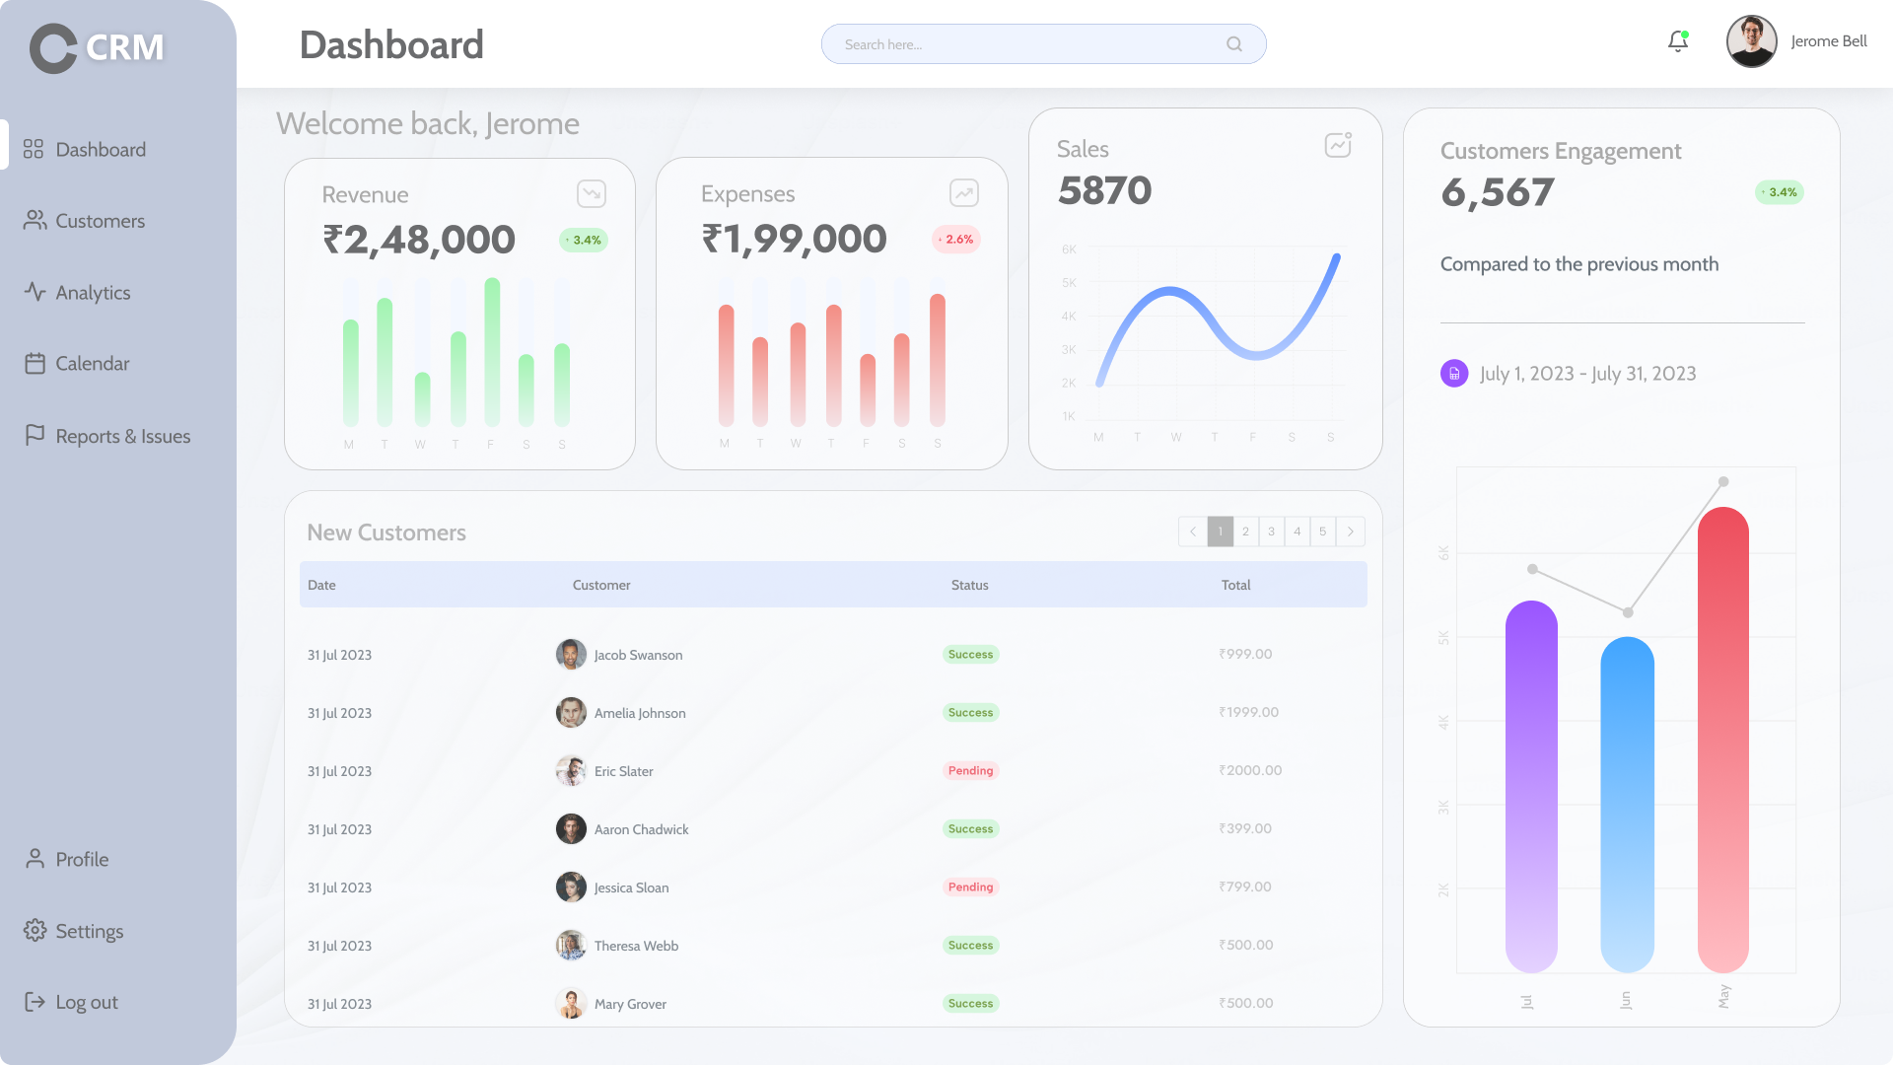1893x1065 pixels.
Task: Go back using the left pagination chevron
Action: point(1192,531)
